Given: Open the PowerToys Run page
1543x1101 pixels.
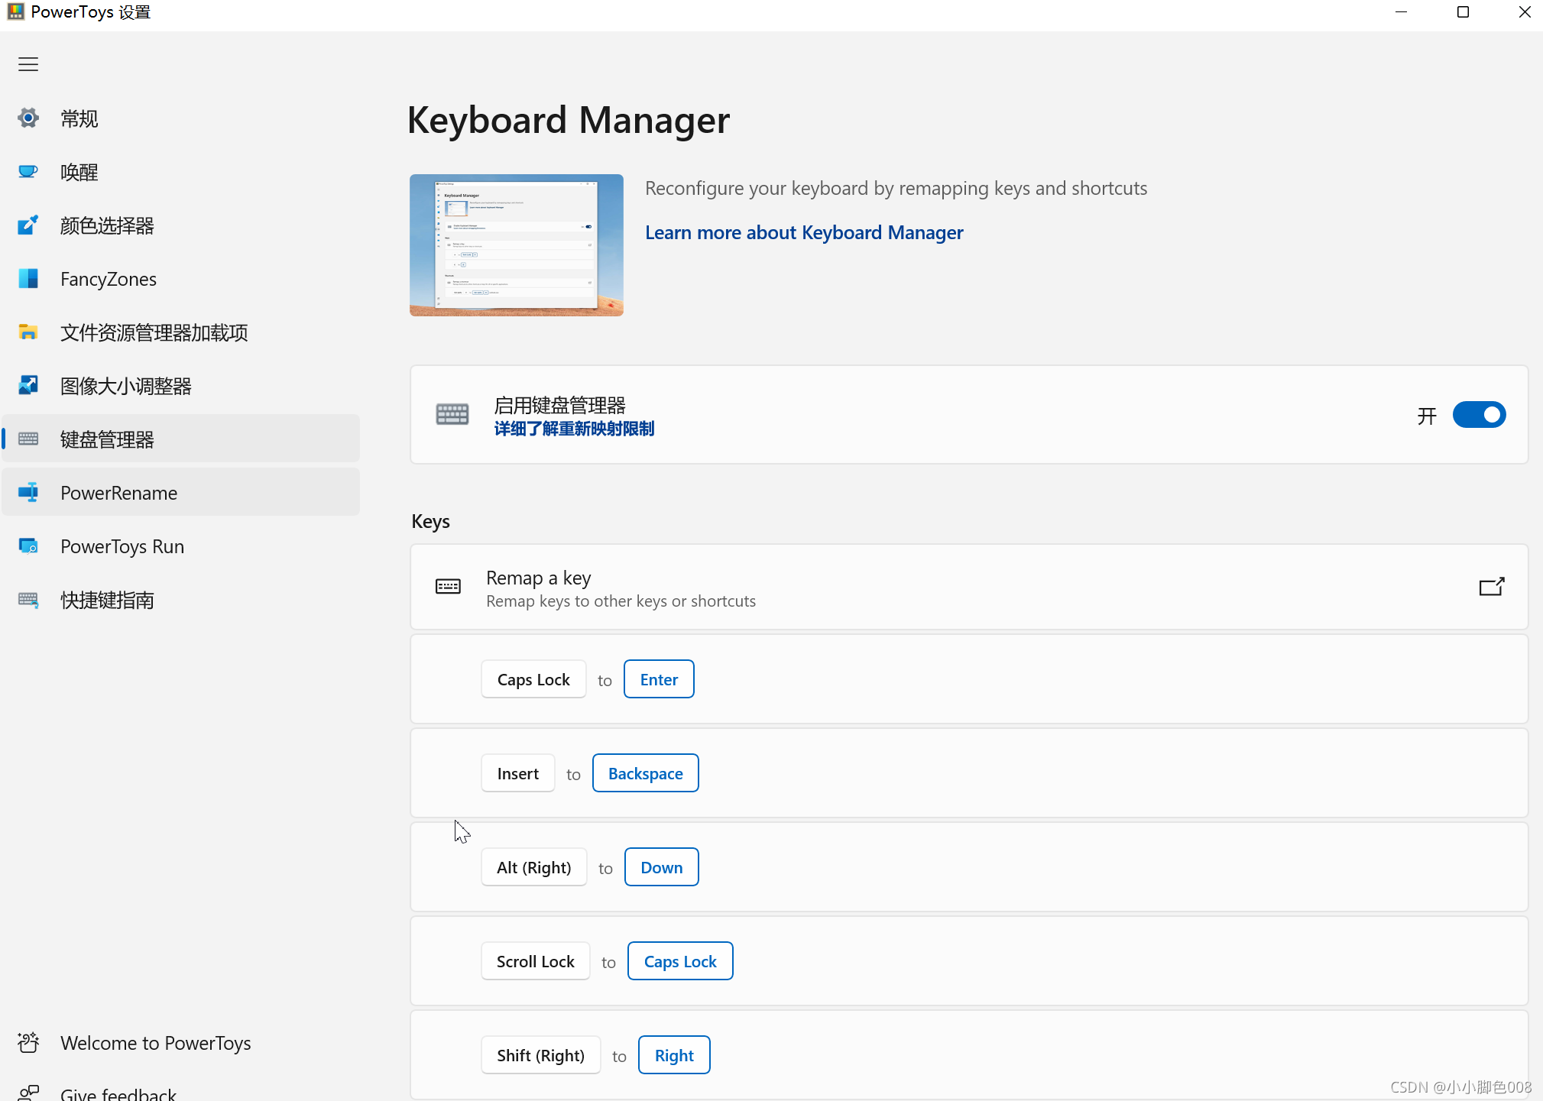Looking at the screenshot, I should point(181,546).
